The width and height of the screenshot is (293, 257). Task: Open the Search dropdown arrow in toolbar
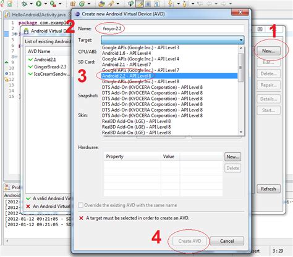pos(118,4)
